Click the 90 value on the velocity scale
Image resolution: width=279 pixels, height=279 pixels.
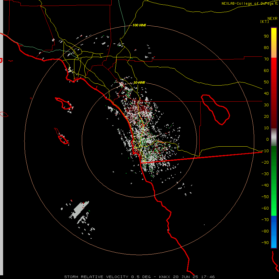pos(266,36)
